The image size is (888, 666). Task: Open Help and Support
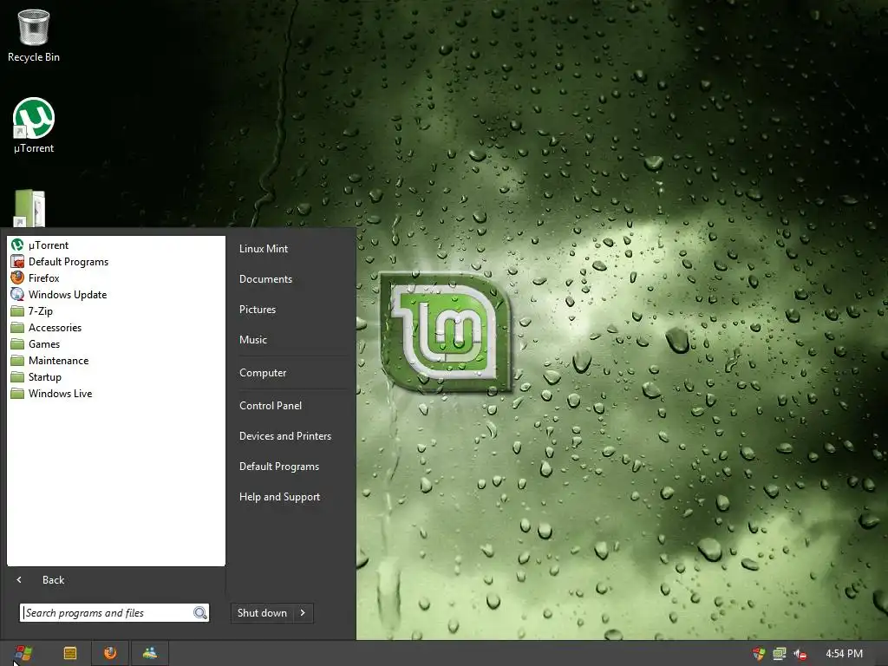279,497
